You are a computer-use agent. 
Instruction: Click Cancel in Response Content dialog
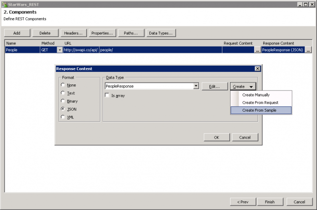245,138
